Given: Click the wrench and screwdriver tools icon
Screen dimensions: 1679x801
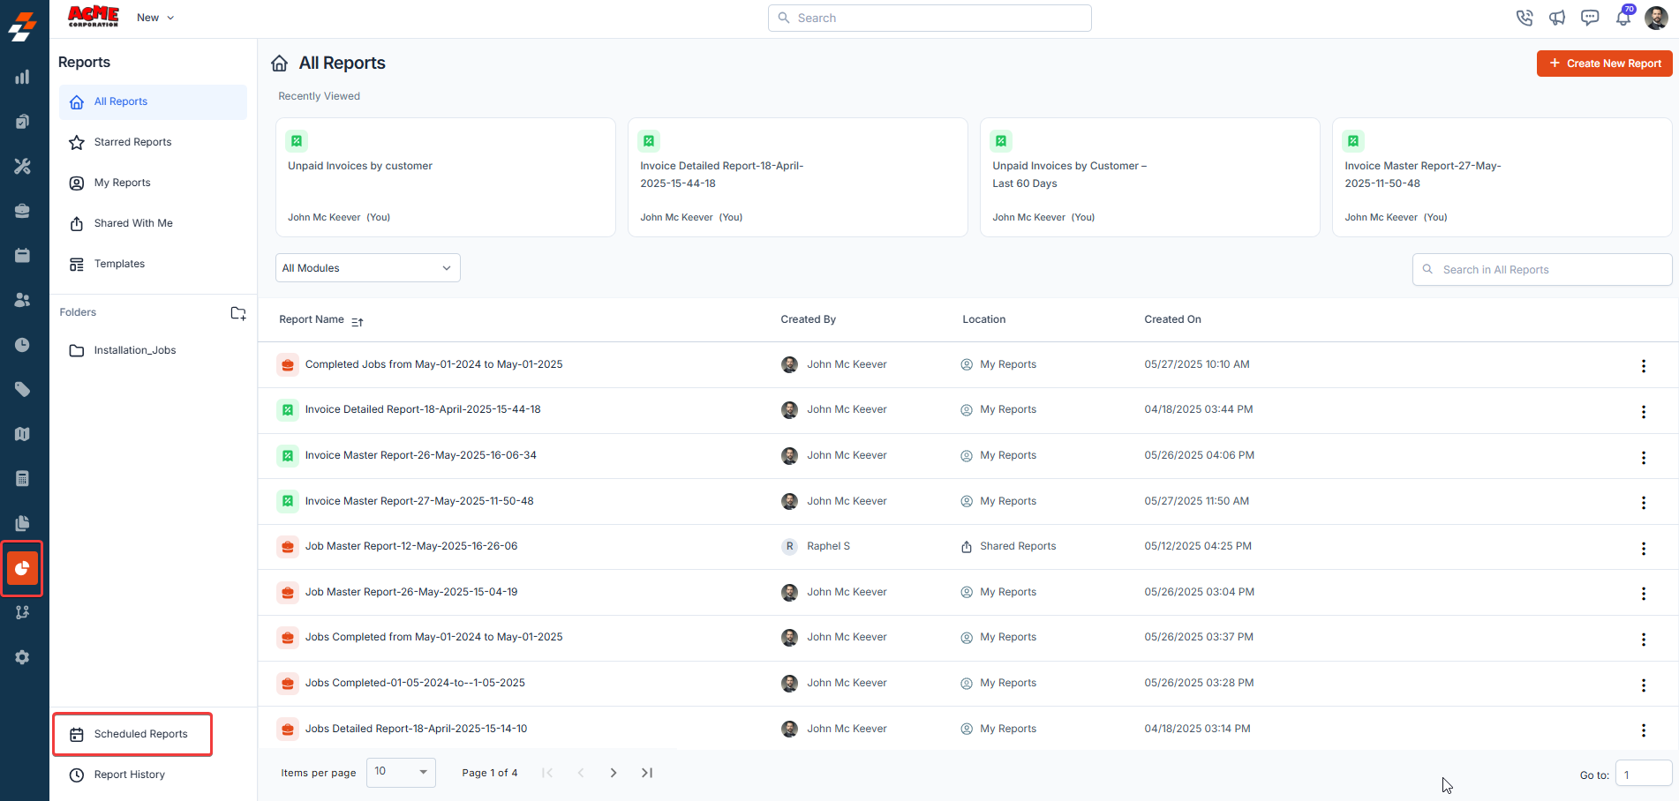Looking at the screenshot, I should point(22,166).
